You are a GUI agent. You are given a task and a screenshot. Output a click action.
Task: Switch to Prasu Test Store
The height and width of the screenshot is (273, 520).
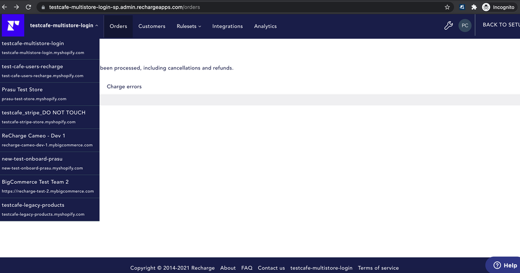pos(50,94)
